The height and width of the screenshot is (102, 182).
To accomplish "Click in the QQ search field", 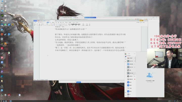I will [x=130, y=54].
